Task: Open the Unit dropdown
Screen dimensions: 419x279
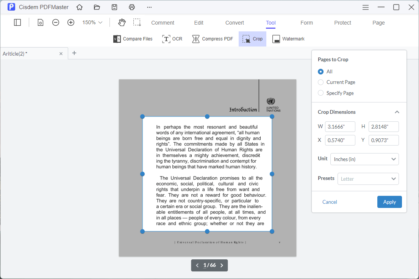Action: tap(364, 159)
